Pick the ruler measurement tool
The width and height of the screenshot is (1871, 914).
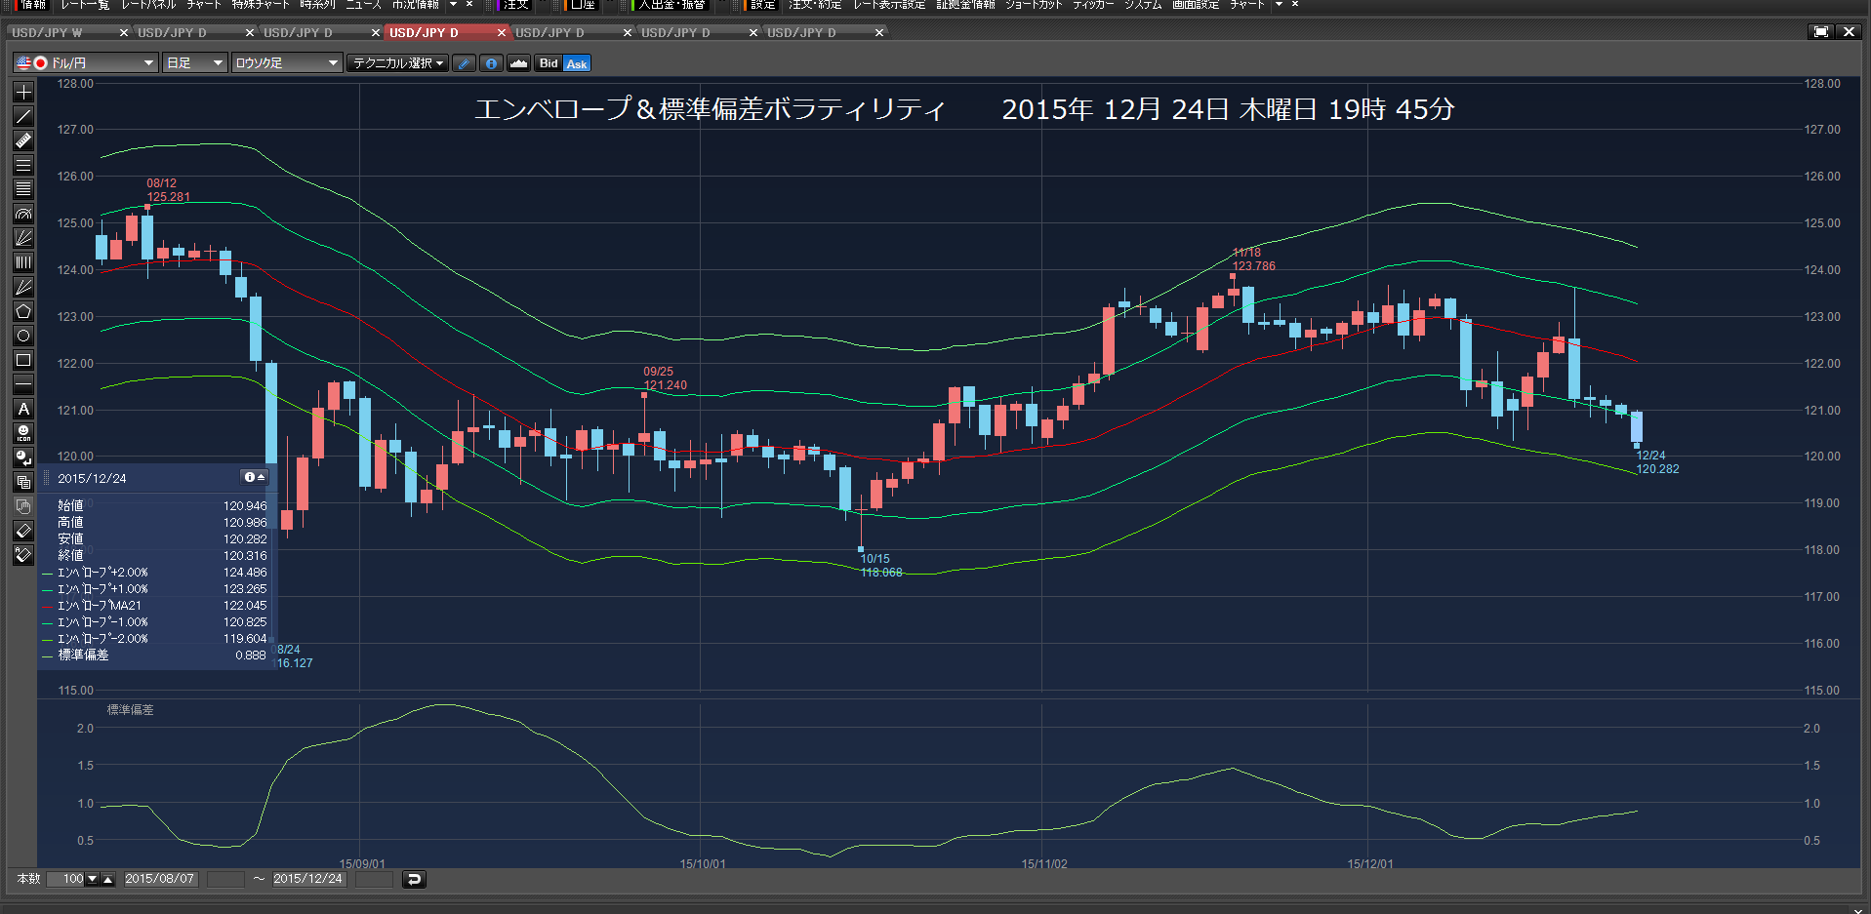(23, 140)
